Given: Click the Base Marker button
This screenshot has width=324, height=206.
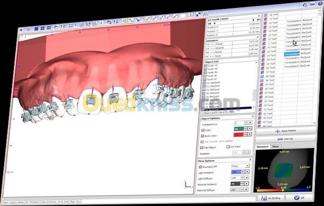Looking at the screenshot, I should tap(286, 131).
